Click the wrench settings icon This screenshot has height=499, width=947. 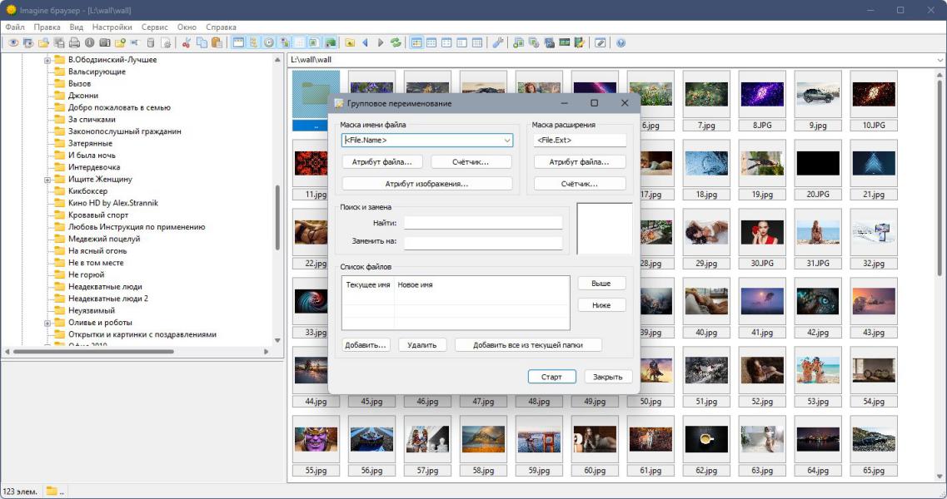[498, 42]
